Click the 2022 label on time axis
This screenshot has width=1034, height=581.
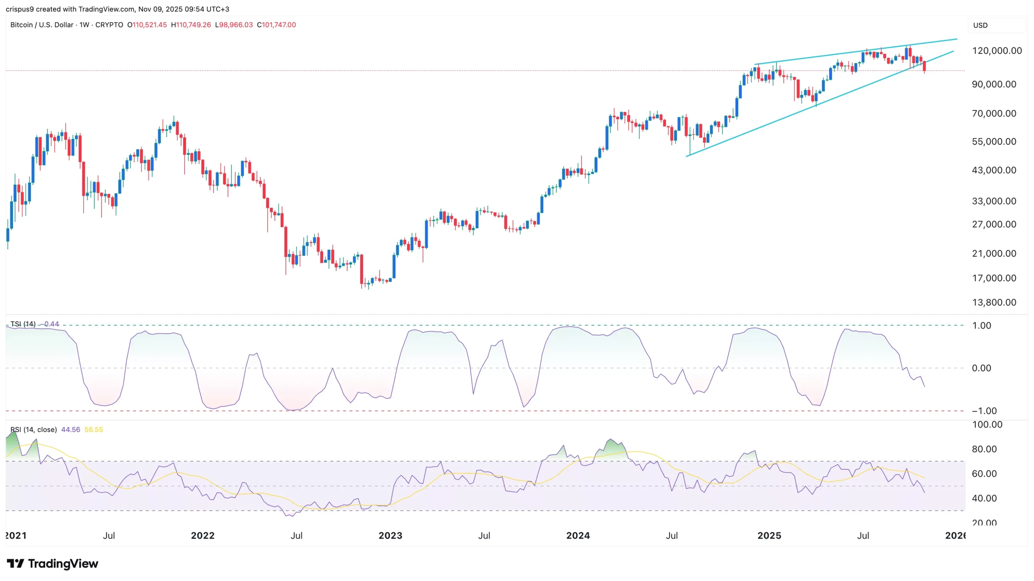pyautogui.click(x=202, y=535)
